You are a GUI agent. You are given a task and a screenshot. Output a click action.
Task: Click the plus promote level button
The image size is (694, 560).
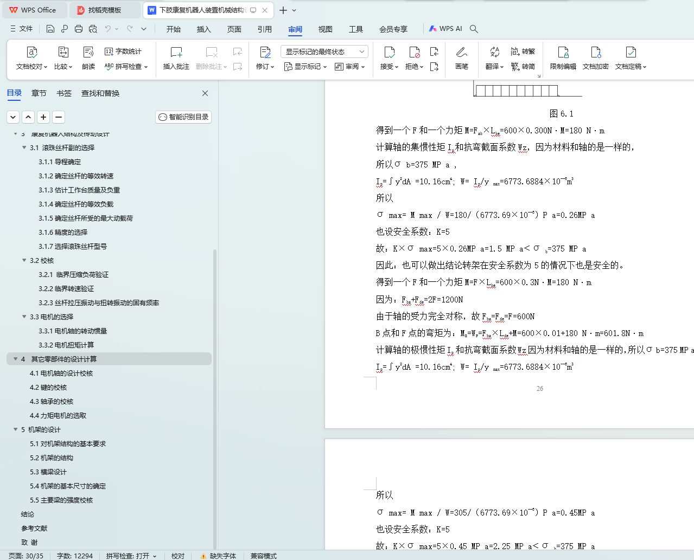coord(43,117)
